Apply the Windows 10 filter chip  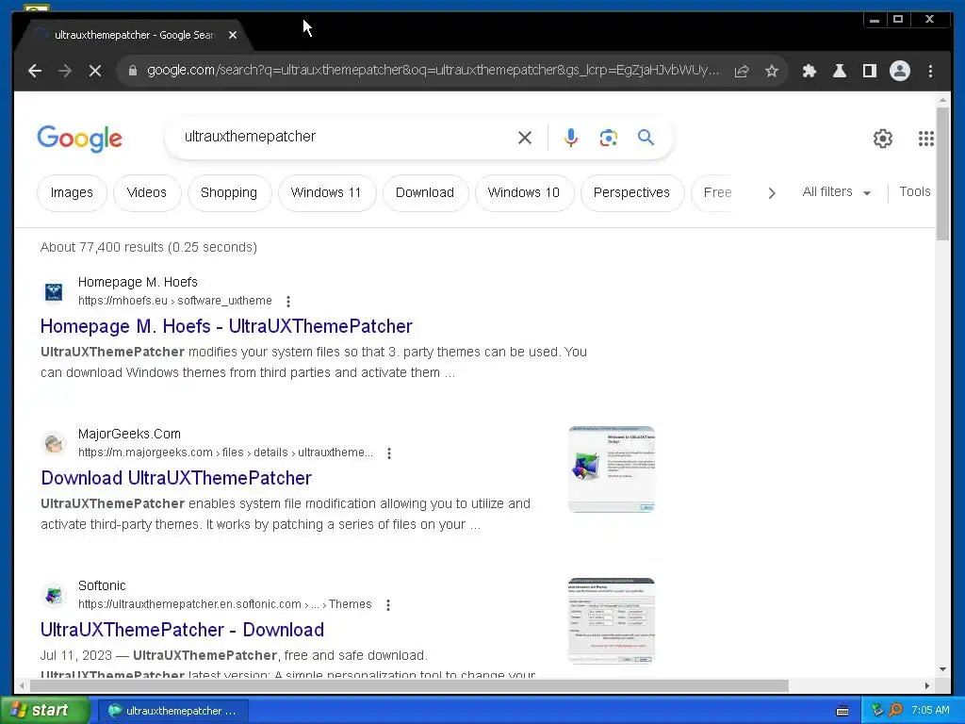(x=524, y=192)
